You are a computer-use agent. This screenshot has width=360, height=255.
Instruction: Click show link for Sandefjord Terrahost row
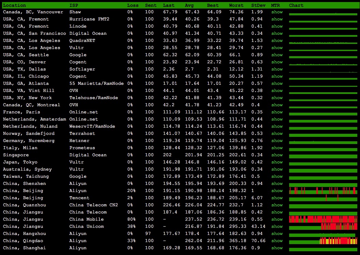point(277,133)
